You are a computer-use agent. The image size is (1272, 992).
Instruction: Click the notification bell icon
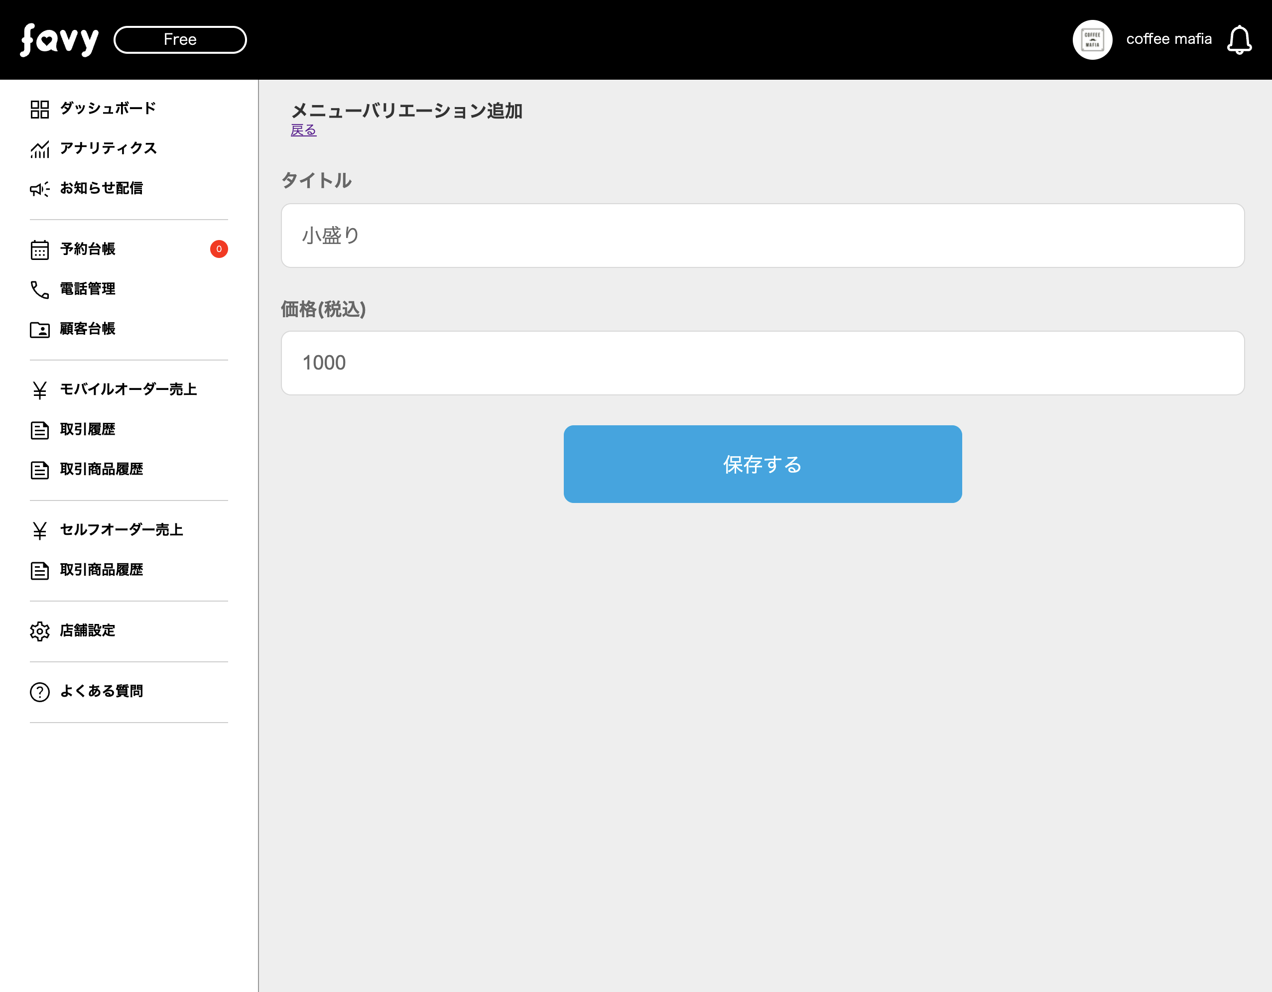point(1239,40)
